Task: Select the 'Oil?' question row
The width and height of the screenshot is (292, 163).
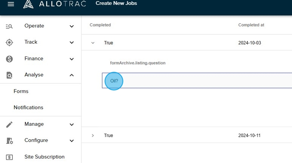Action: coord(196,81)
